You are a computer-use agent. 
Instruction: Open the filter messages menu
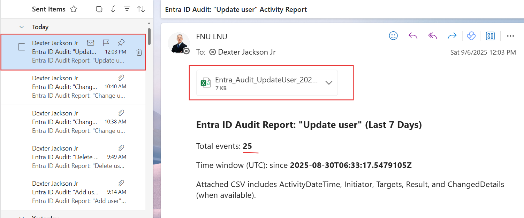(x=127, y=9)
